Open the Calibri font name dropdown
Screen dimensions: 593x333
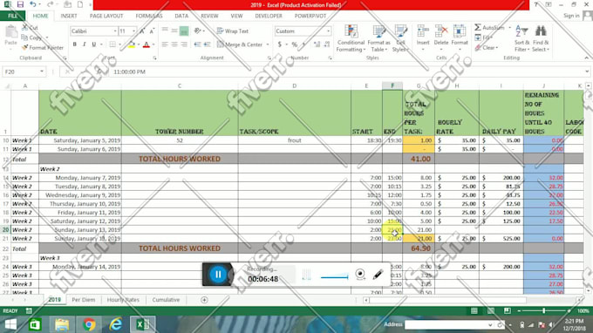coord(115,31)
